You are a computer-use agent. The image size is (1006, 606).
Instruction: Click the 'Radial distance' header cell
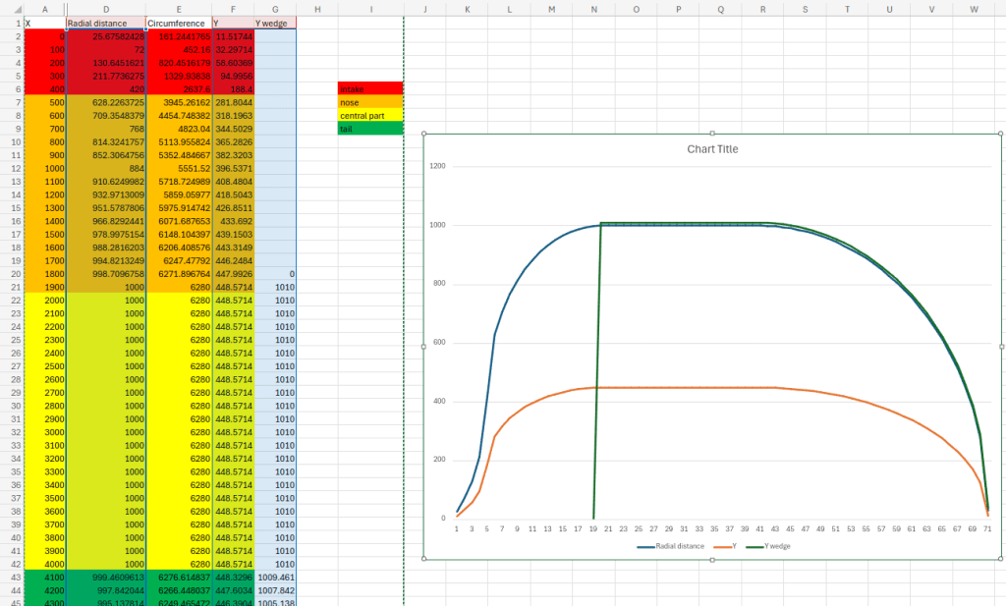[x=105, y=23]
